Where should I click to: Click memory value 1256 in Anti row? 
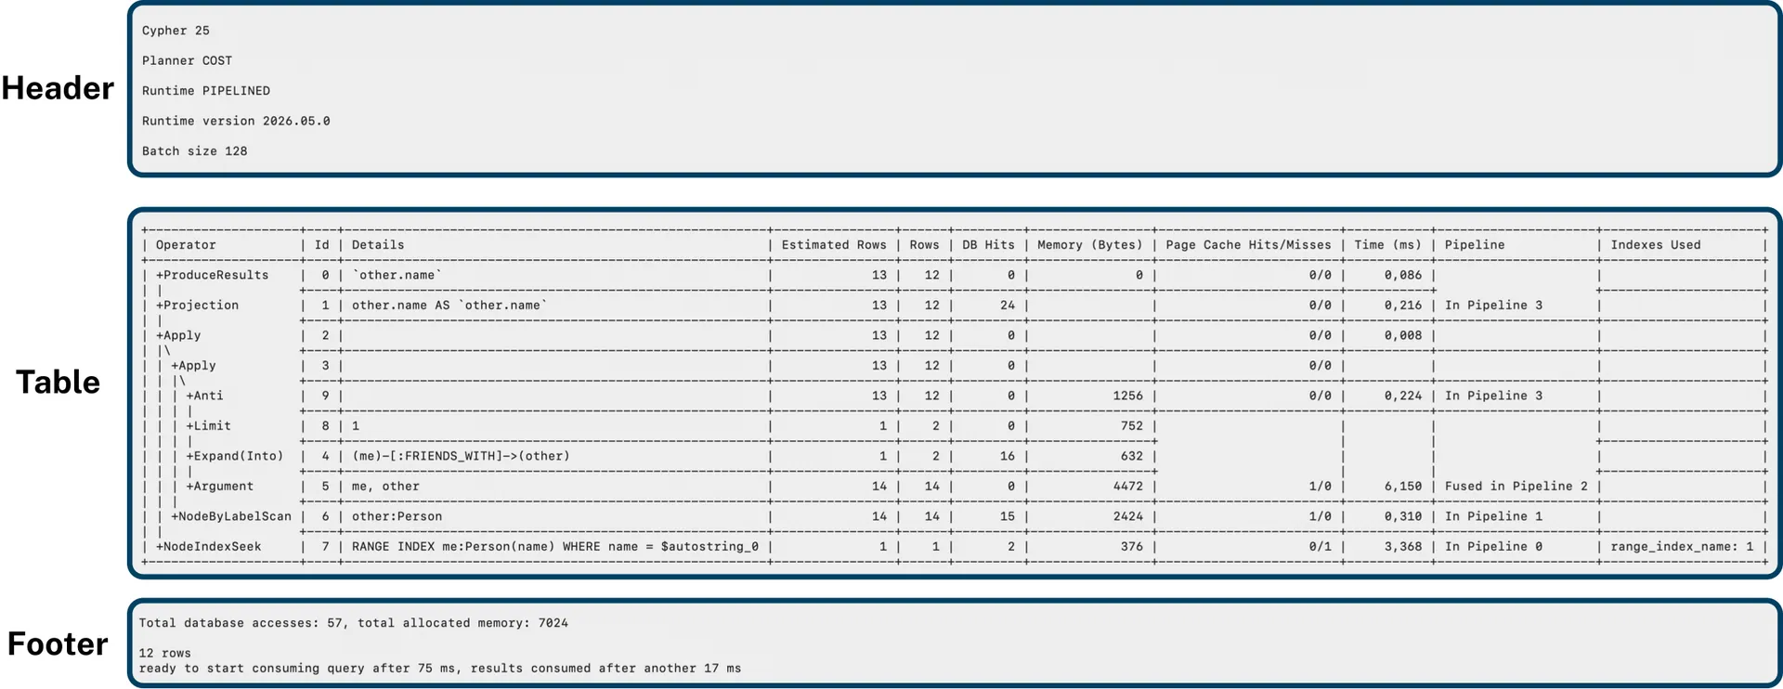pyautogui.click(x=1128, y=396)
